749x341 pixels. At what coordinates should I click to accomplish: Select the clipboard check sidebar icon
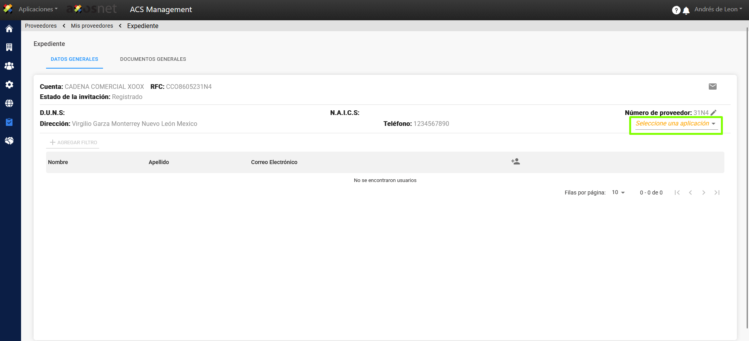9,122
